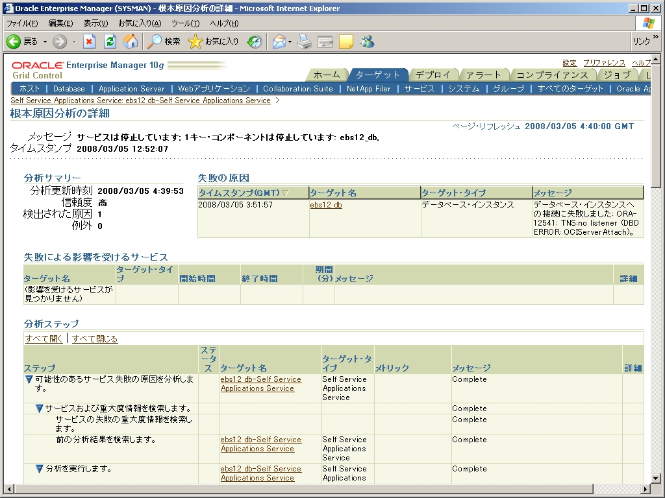Switch to the コンプライアンス tab
The image size is (665, 498).
pos(552,75)
